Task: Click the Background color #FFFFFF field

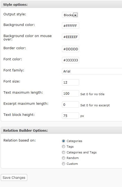Action: pos(70,26)
